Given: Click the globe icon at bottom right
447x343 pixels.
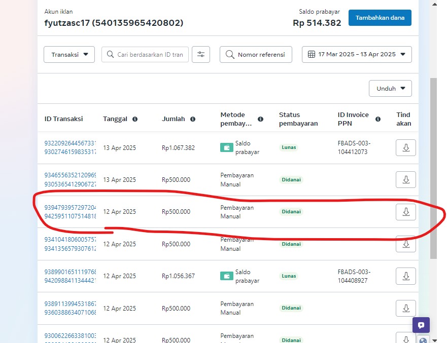Looking at the screenshot, I should click(424, 340).
